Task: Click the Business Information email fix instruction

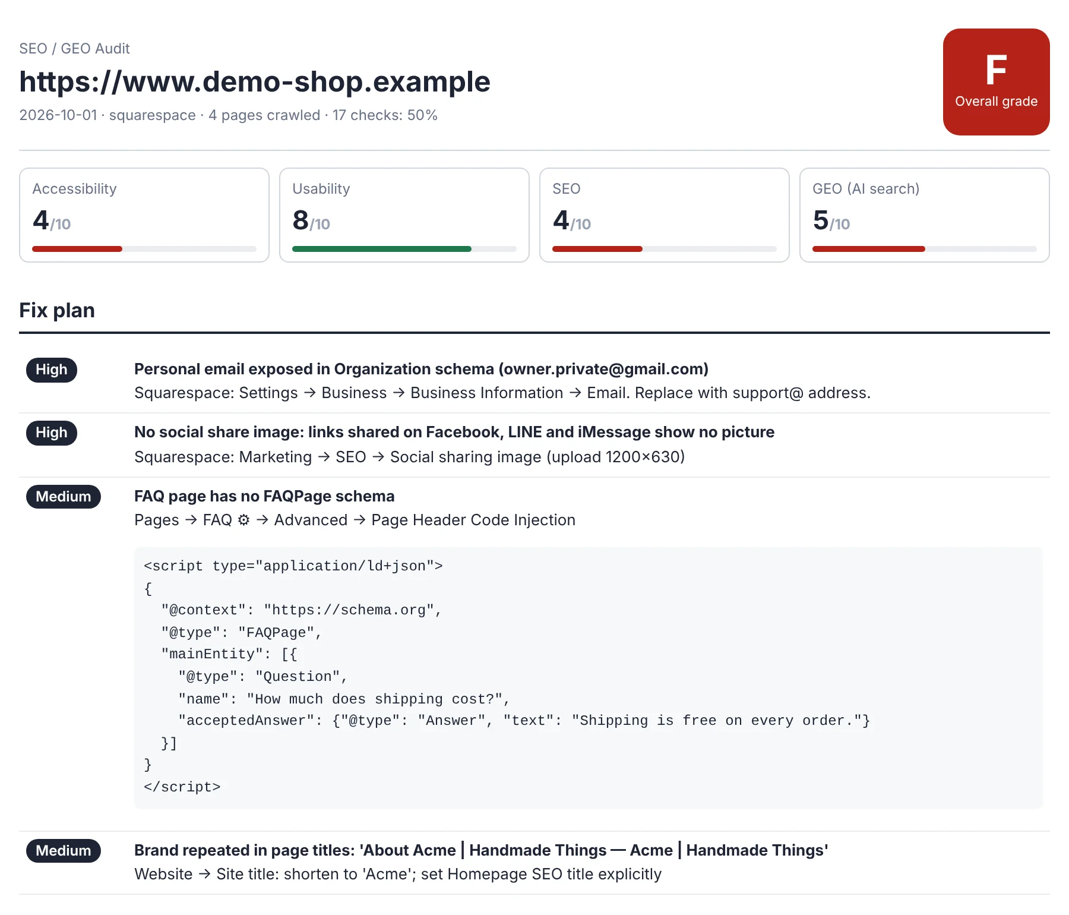Action: [502, 393]
